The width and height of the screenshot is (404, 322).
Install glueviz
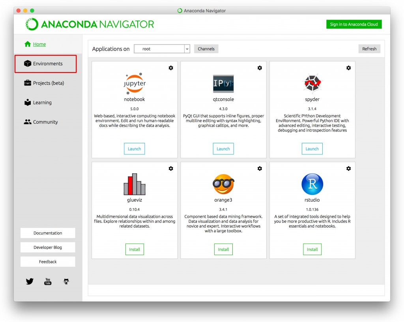pos(135,249)
